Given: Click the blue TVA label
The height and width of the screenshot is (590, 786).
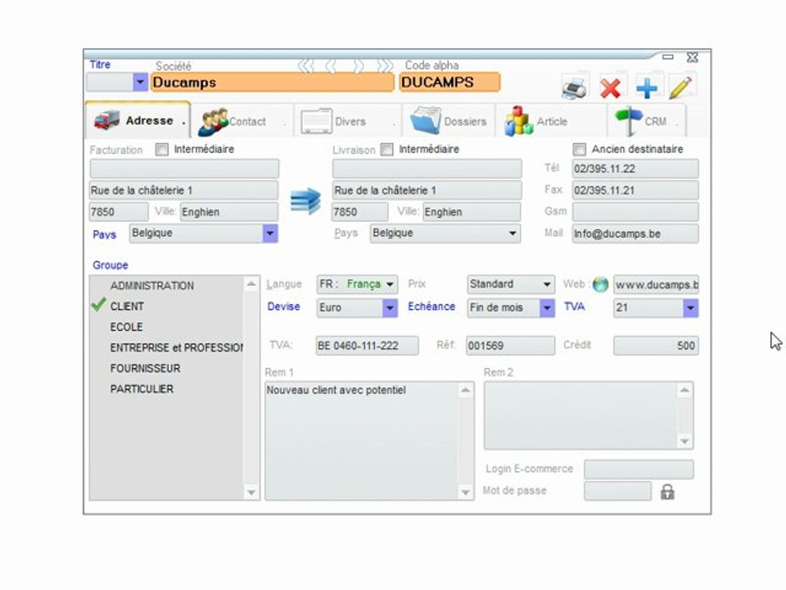Looking at the screenshot, I should point(575,306).
